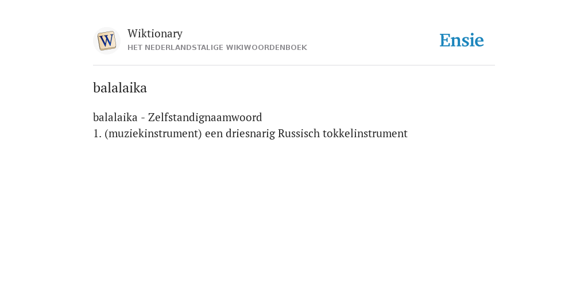Select the word 'Zelfstandignaamwoord'
The height and width of the screenshot is (294, 588).
[205, 117]
